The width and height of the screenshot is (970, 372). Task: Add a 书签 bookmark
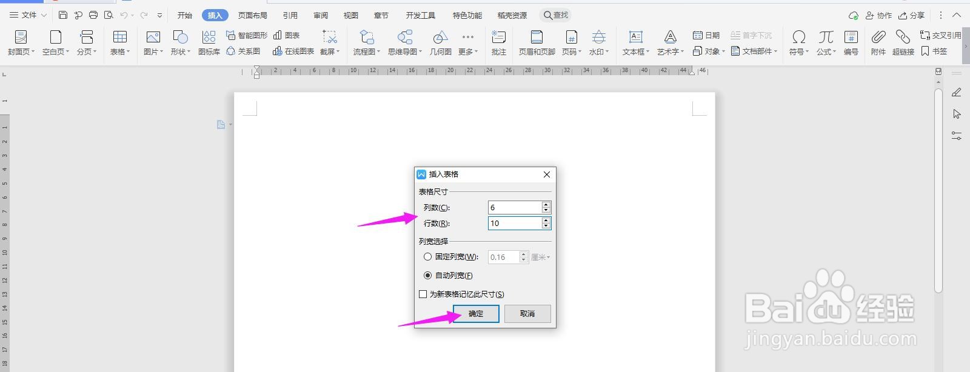point(934,51)
